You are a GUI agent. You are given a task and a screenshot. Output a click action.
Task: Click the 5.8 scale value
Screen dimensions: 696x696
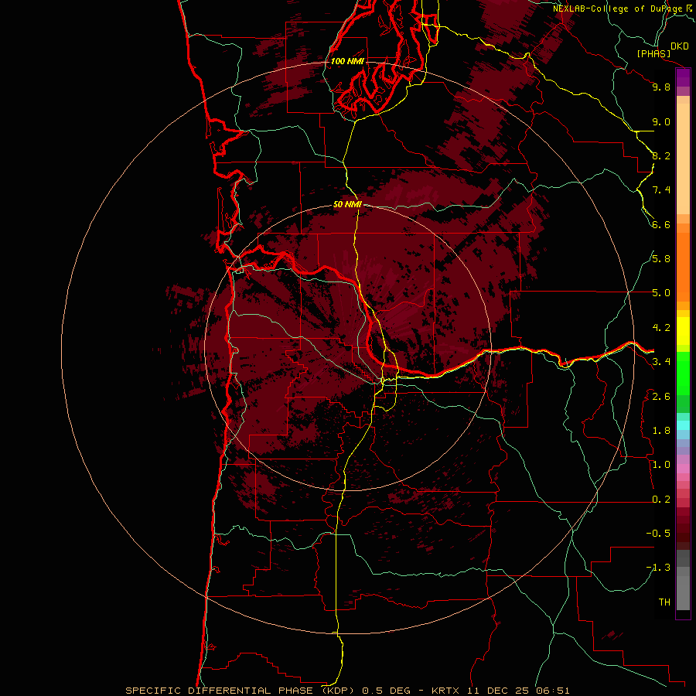(x=661, y=259)
